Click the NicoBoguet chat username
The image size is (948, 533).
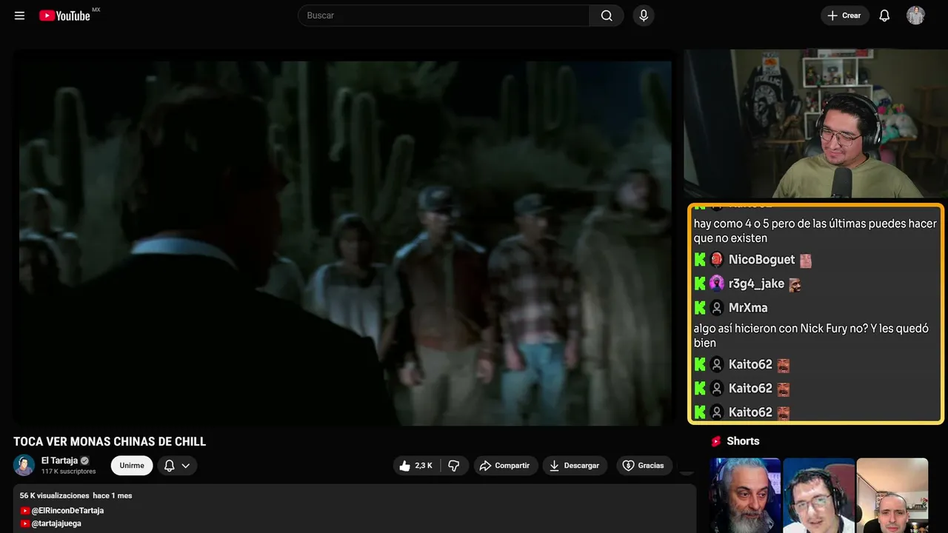[x=761, y=260]
